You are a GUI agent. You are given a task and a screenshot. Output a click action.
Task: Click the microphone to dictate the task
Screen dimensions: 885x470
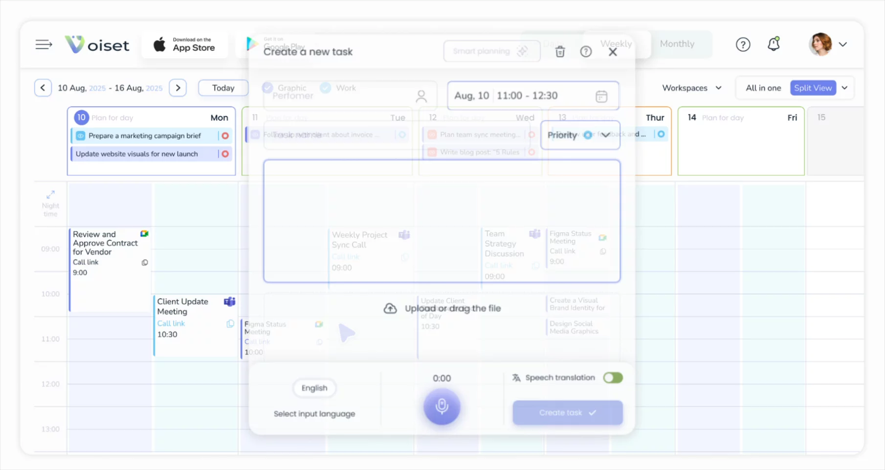pos(442,406)
